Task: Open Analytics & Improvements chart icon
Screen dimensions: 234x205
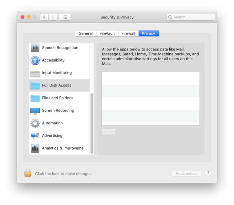Action: 35,148
